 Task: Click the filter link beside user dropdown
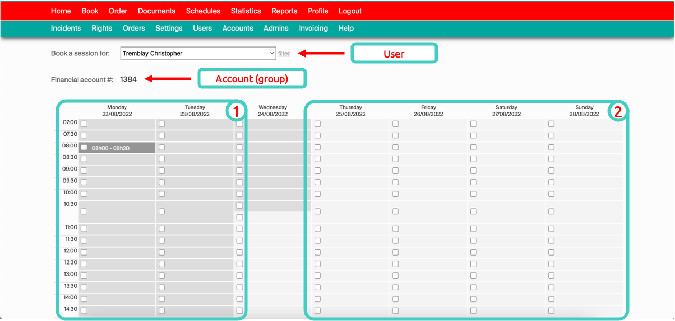[x=284, y=53]
